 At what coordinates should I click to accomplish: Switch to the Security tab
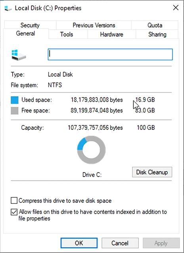[x=30, y=25]
